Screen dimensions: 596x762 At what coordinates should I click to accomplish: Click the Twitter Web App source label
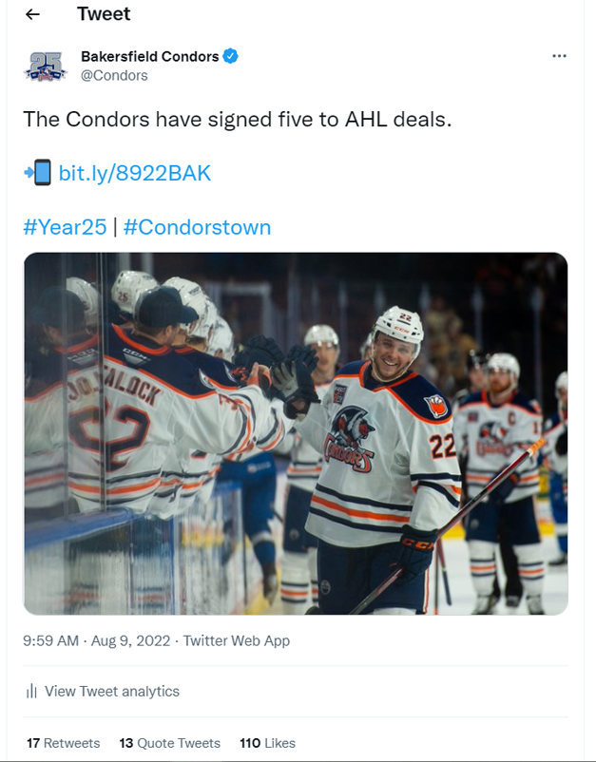pyautogui.click(x=237, y=640)
